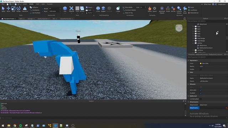Open the What's New link
This screenshot has width=228, height=128.
[207, 4]
